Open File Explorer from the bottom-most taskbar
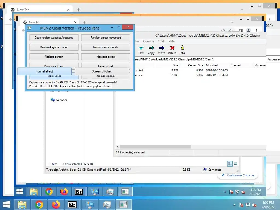 [x=22, y=205]
